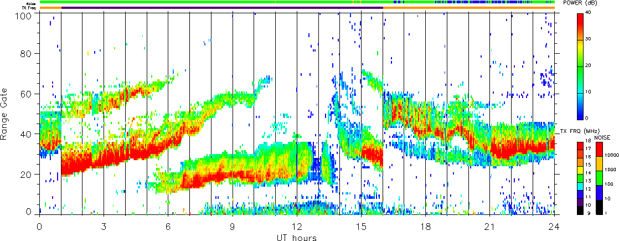Click the red top segment of the NOISE color bar
619x241 pixels.
pyautogui.click(x=599, y=149)
